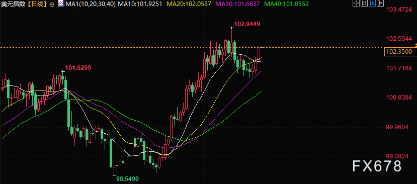Click the 102.3500 current price tag
The height and width of the screenshot is (184, 417).
(400, 52)
